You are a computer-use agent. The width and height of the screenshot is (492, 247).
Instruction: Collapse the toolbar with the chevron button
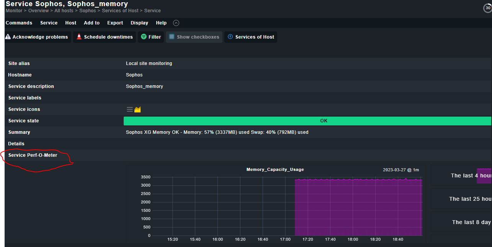coord(176,23)
